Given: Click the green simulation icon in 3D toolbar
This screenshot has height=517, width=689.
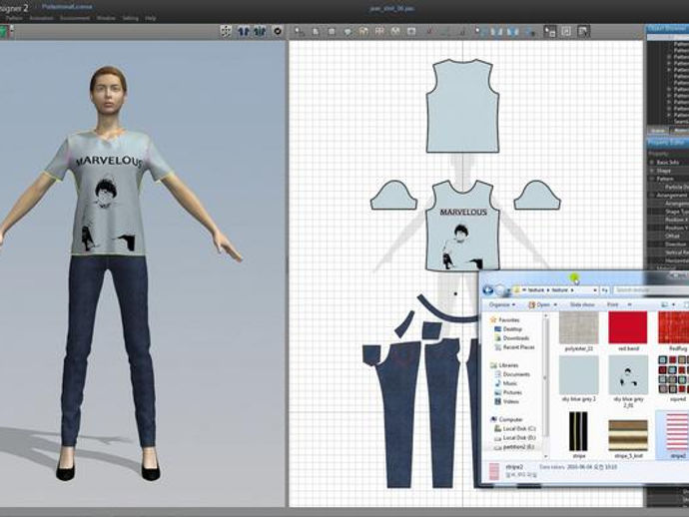Looking at the screenshot, I should pyautogui.click(x=4, y=31).
